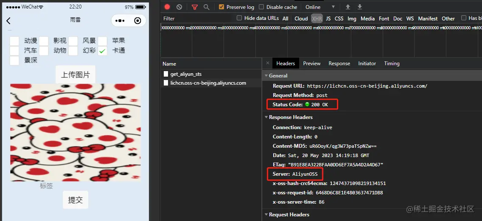Filter requests by Media type
The height and width of the screenshot is (221, 482).
[367, 18]
